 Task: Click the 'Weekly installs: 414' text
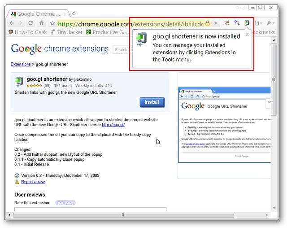(94, 86)
